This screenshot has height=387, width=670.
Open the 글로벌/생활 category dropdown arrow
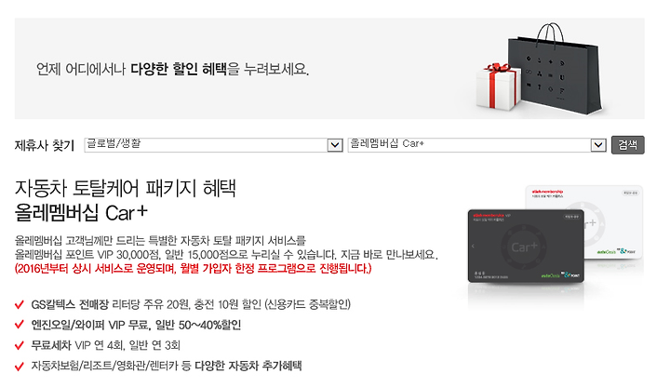click(x=335, y=145)
